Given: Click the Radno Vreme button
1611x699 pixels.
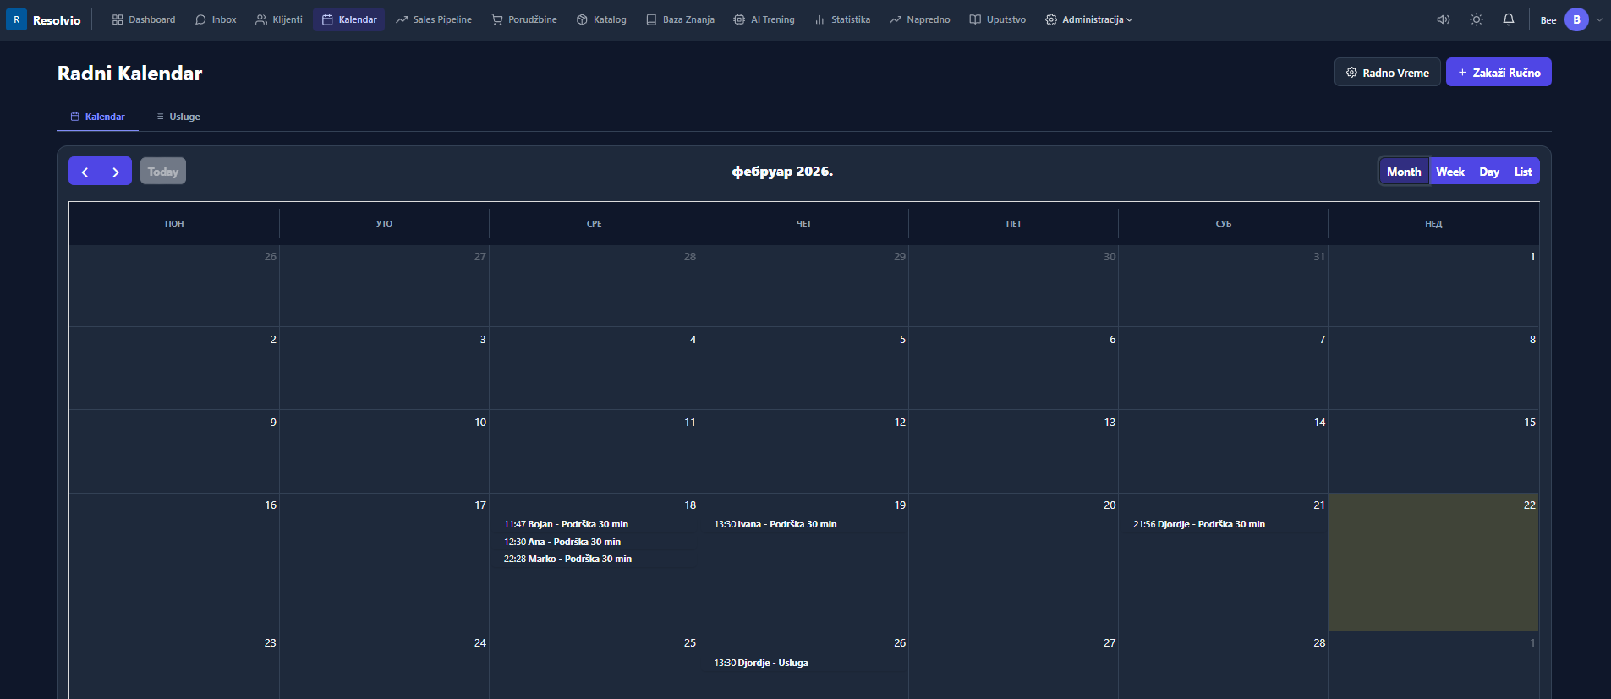Looking at the screenshot, I should tap(1387, 73).
